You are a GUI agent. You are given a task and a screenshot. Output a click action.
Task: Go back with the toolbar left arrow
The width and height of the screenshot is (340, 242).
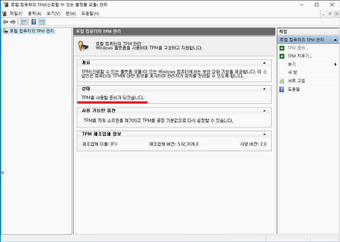(6, 22)
